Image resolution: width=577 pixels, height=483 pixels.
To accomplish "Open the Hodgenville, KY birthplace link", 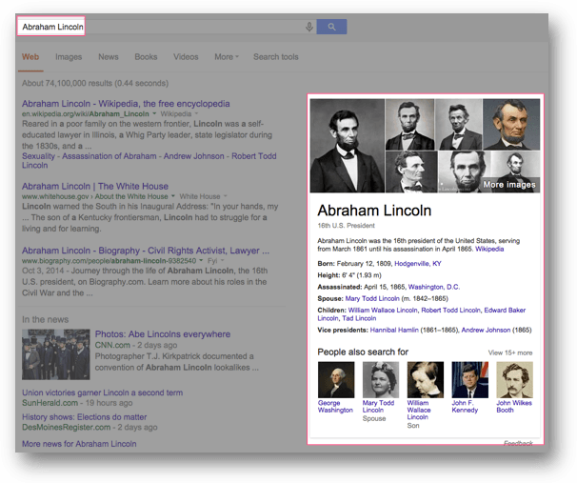I will click(x=418, y=264).
